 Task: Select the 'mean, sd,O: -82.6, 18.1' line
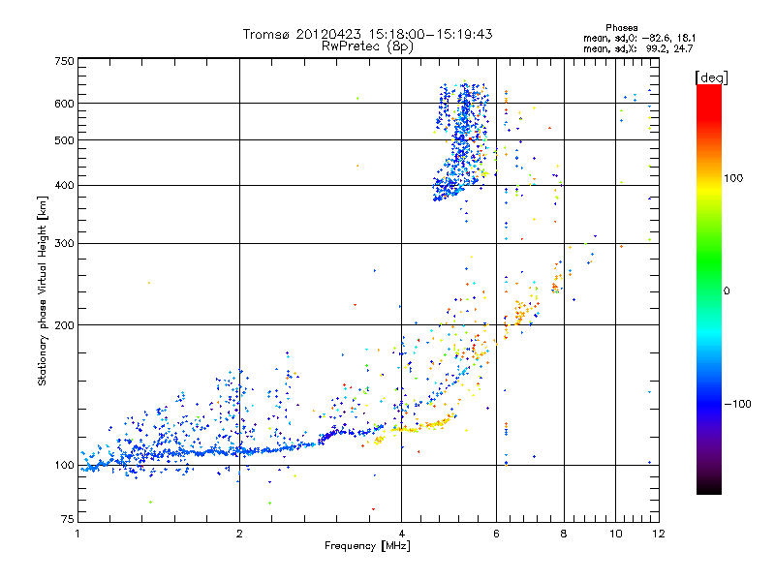click(x=639, y=38)
